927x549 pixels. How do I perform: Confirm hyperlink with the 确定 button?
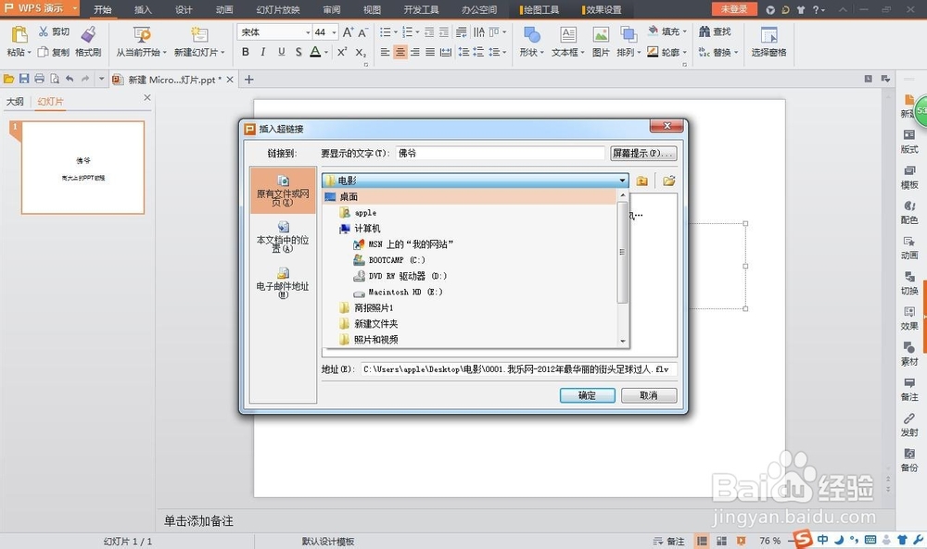587,395
